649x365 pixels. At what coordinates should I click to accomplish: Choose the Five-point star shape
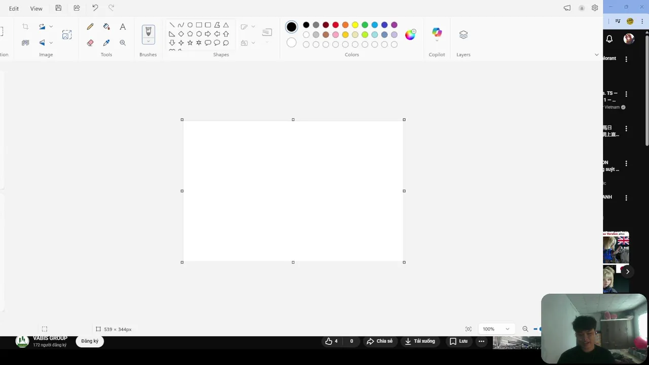[190, 43]
